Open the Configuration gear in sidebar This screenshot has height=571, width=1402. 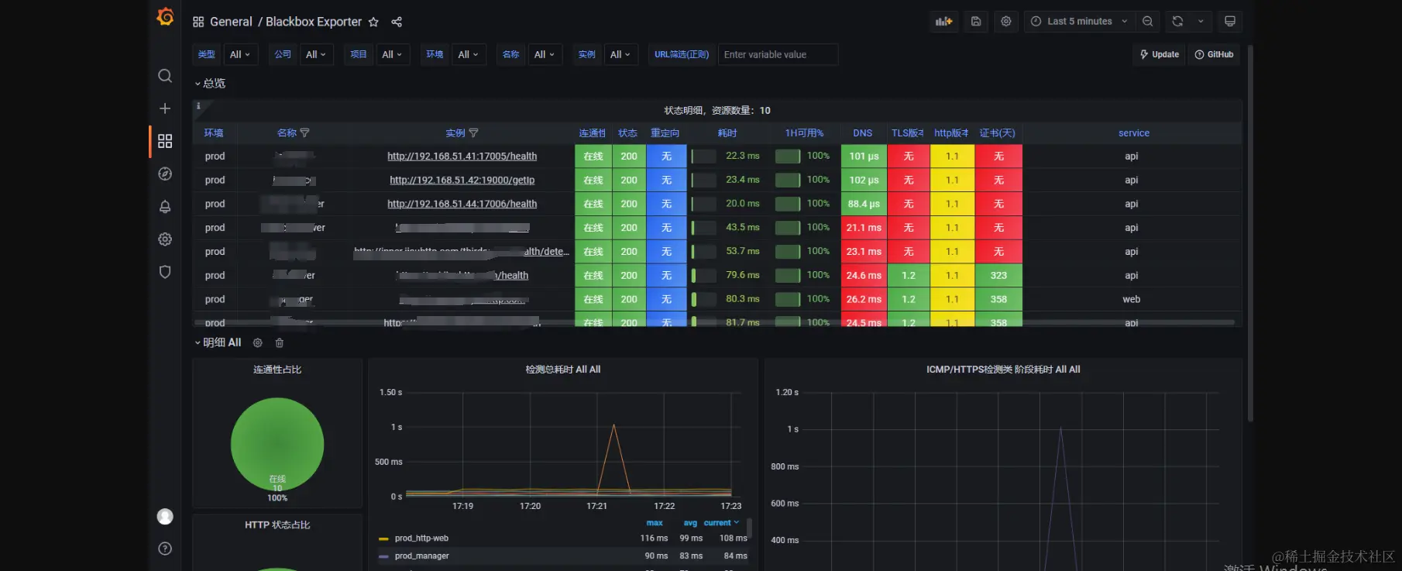pos(165,239)
